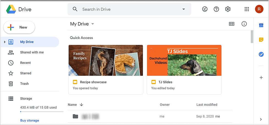The height and width of the screenshot is (125, 269).
Task: Click the Get Add-ons plus icon
Action: click(x=261, y=78)
